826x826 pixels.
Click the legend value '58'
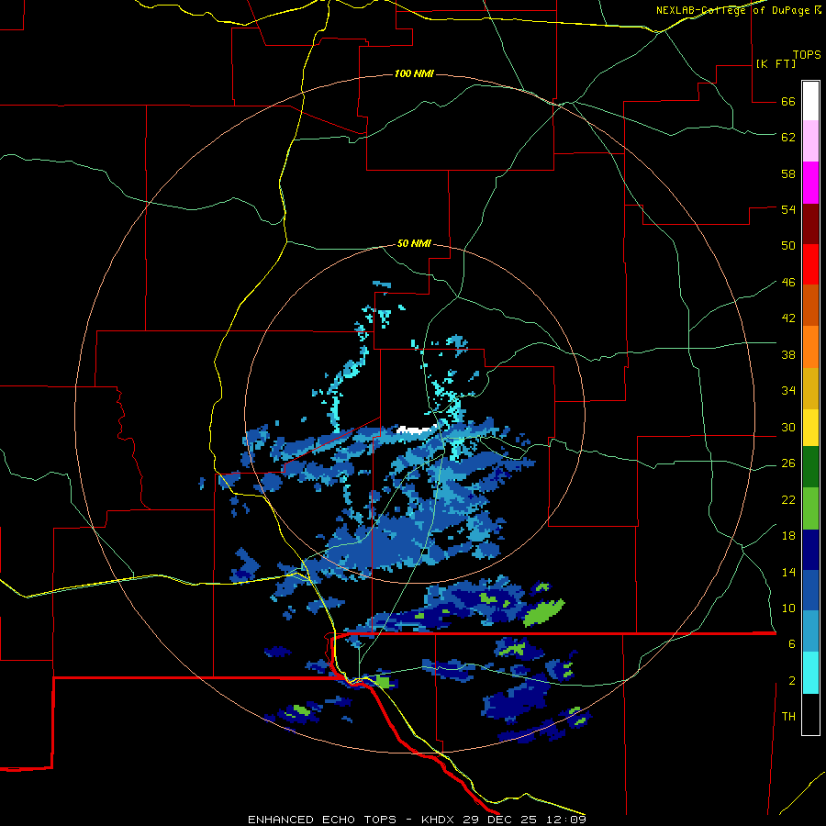click(x=788, y=173)
